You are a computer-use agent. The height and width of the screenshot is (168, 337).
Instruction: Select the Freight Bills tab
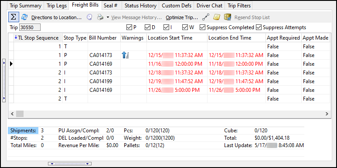(x=85, y=5)
